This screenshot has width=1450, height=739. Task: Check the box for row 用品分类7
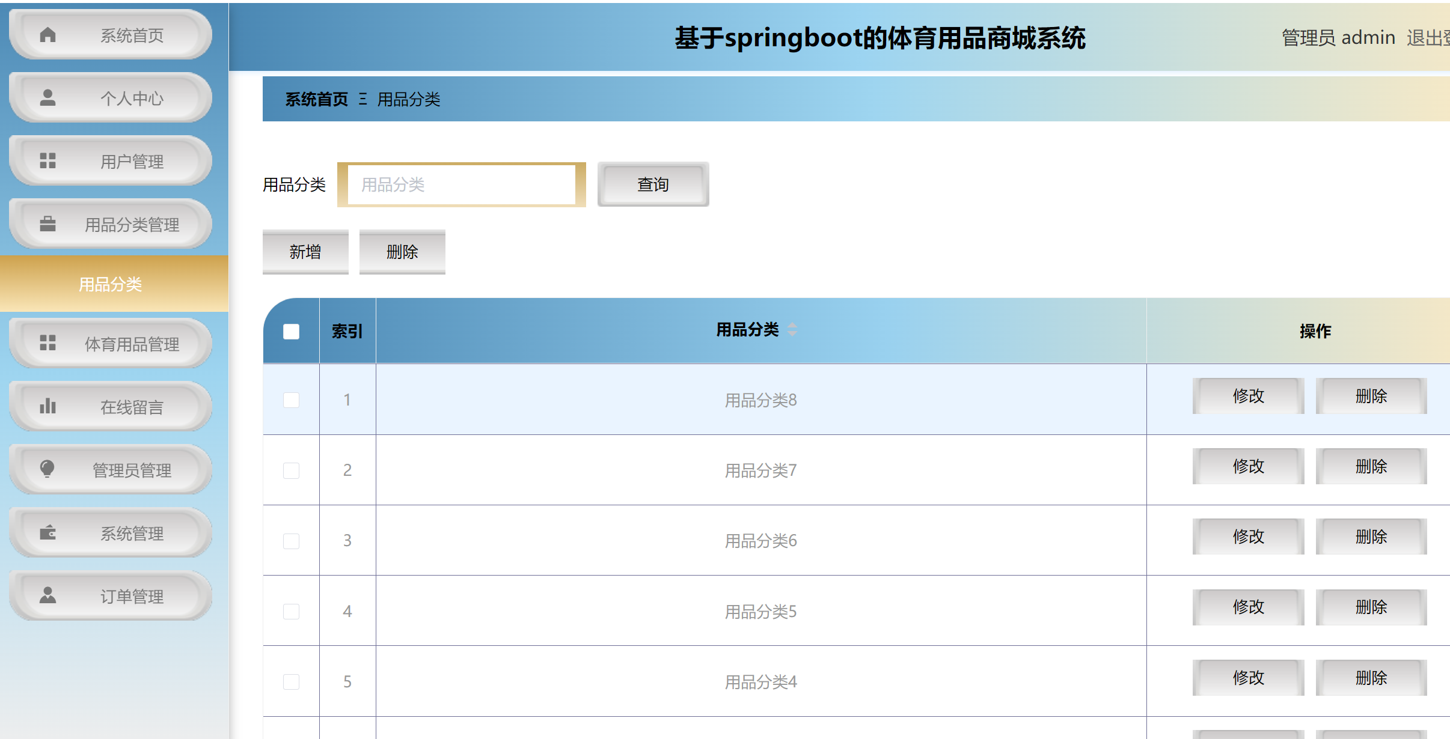coord(291,470)
